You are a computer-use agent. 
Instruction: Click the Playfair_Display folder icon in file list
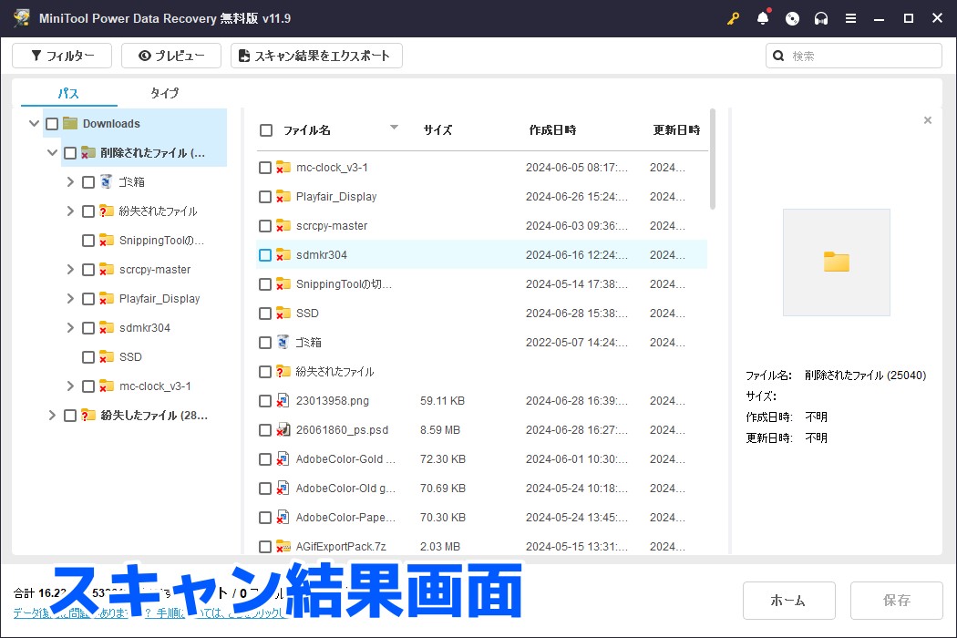pyautogui.click(x=283, y=196)
